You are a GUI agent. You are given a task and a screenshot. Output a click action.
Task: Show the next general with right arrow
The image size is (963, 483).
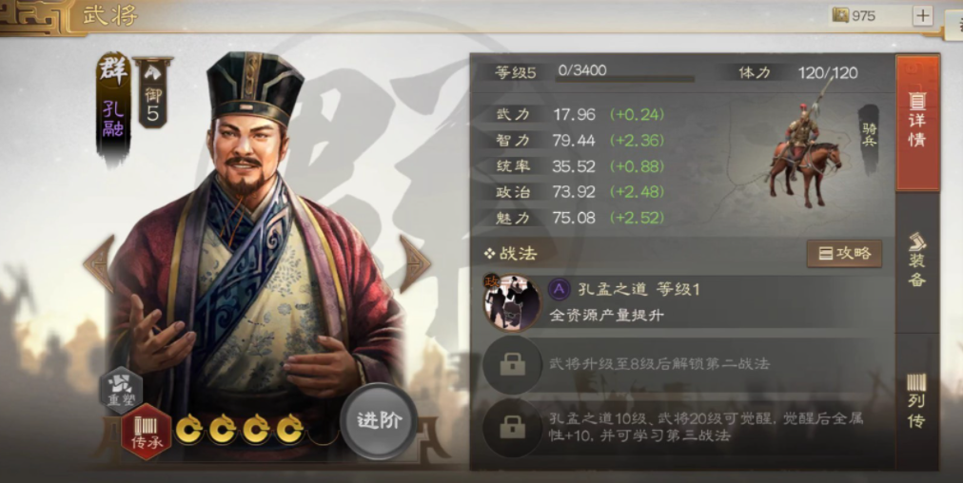pyautogui.click(x=415, y=264)
